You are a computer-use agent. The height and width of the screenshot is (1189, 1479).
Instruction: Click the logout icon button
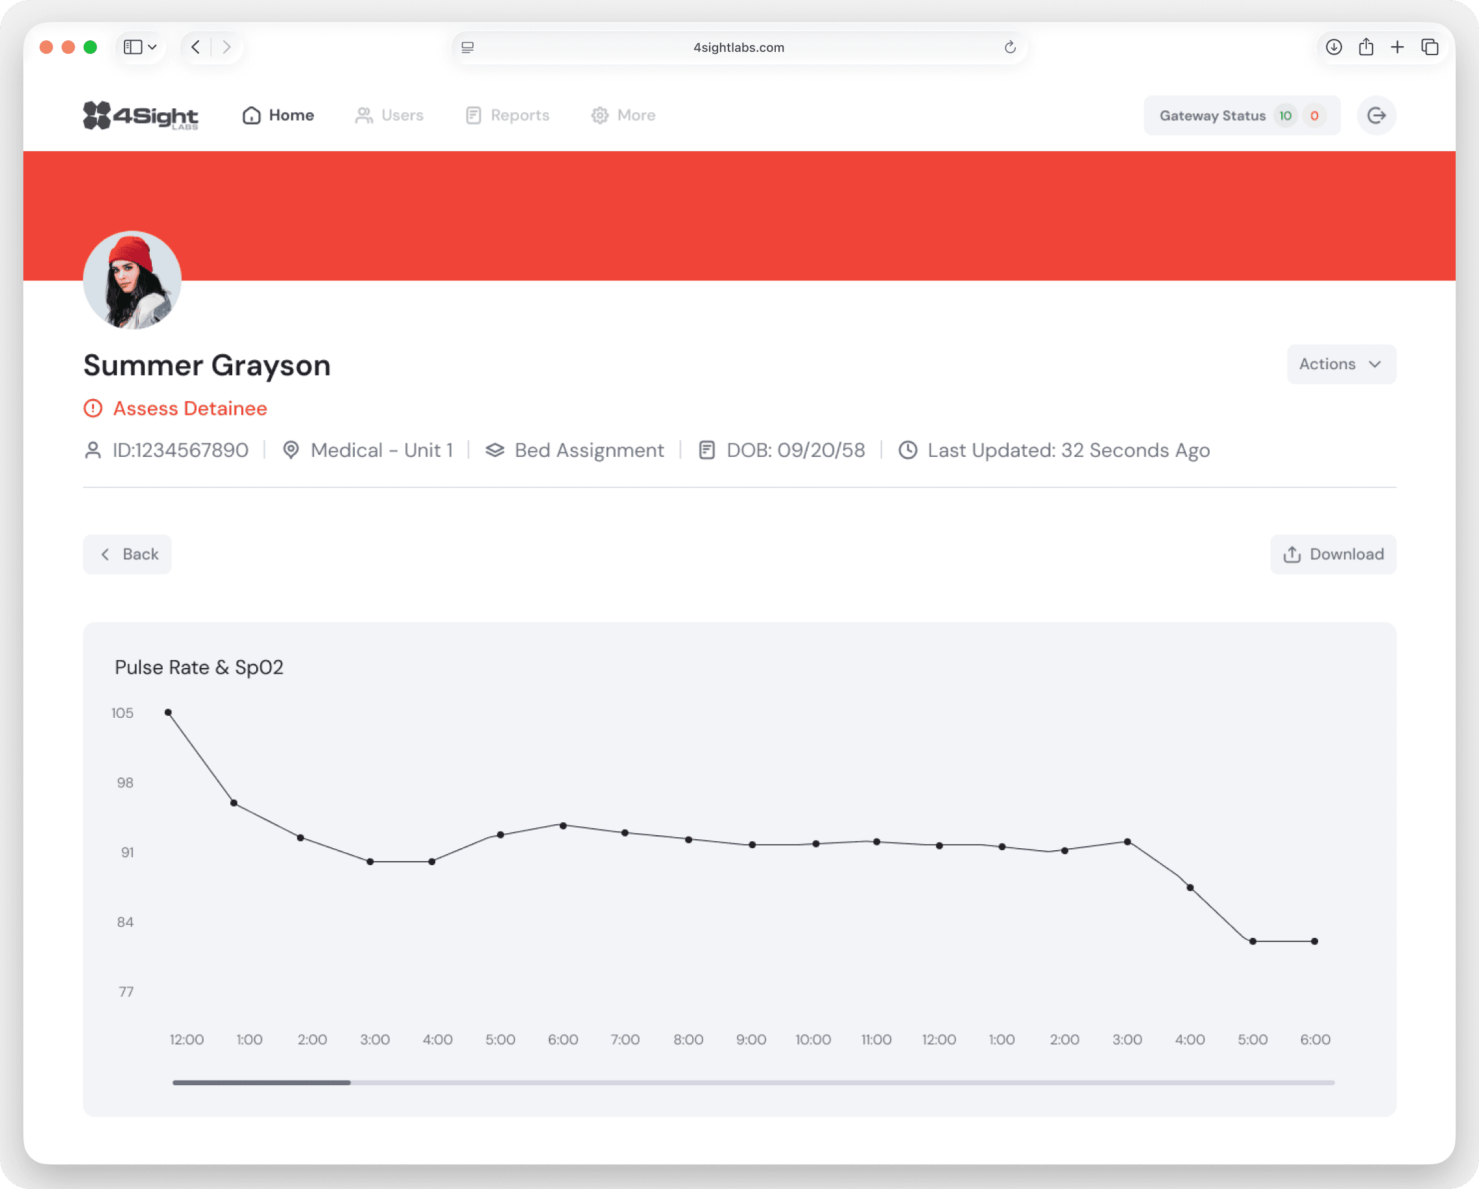[x=1376, y=116]
